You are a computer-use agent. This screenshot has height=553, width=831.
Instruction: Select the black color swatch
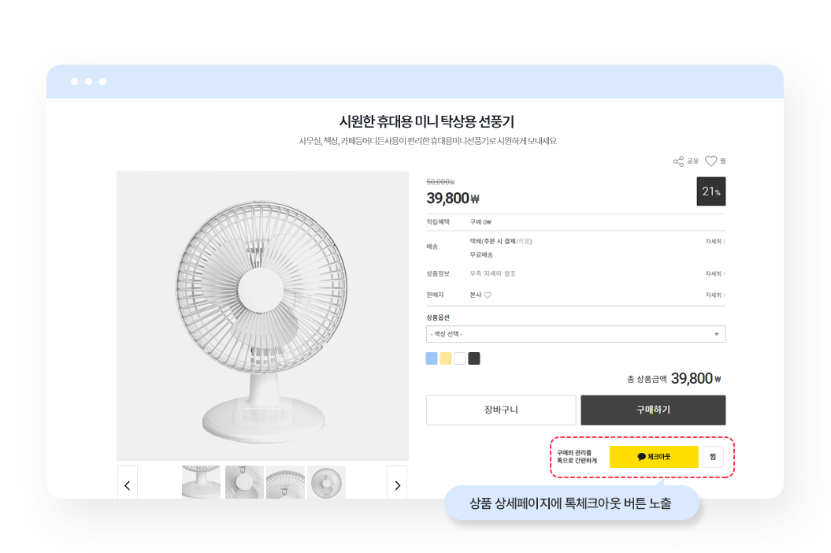(x=474, y=358)
